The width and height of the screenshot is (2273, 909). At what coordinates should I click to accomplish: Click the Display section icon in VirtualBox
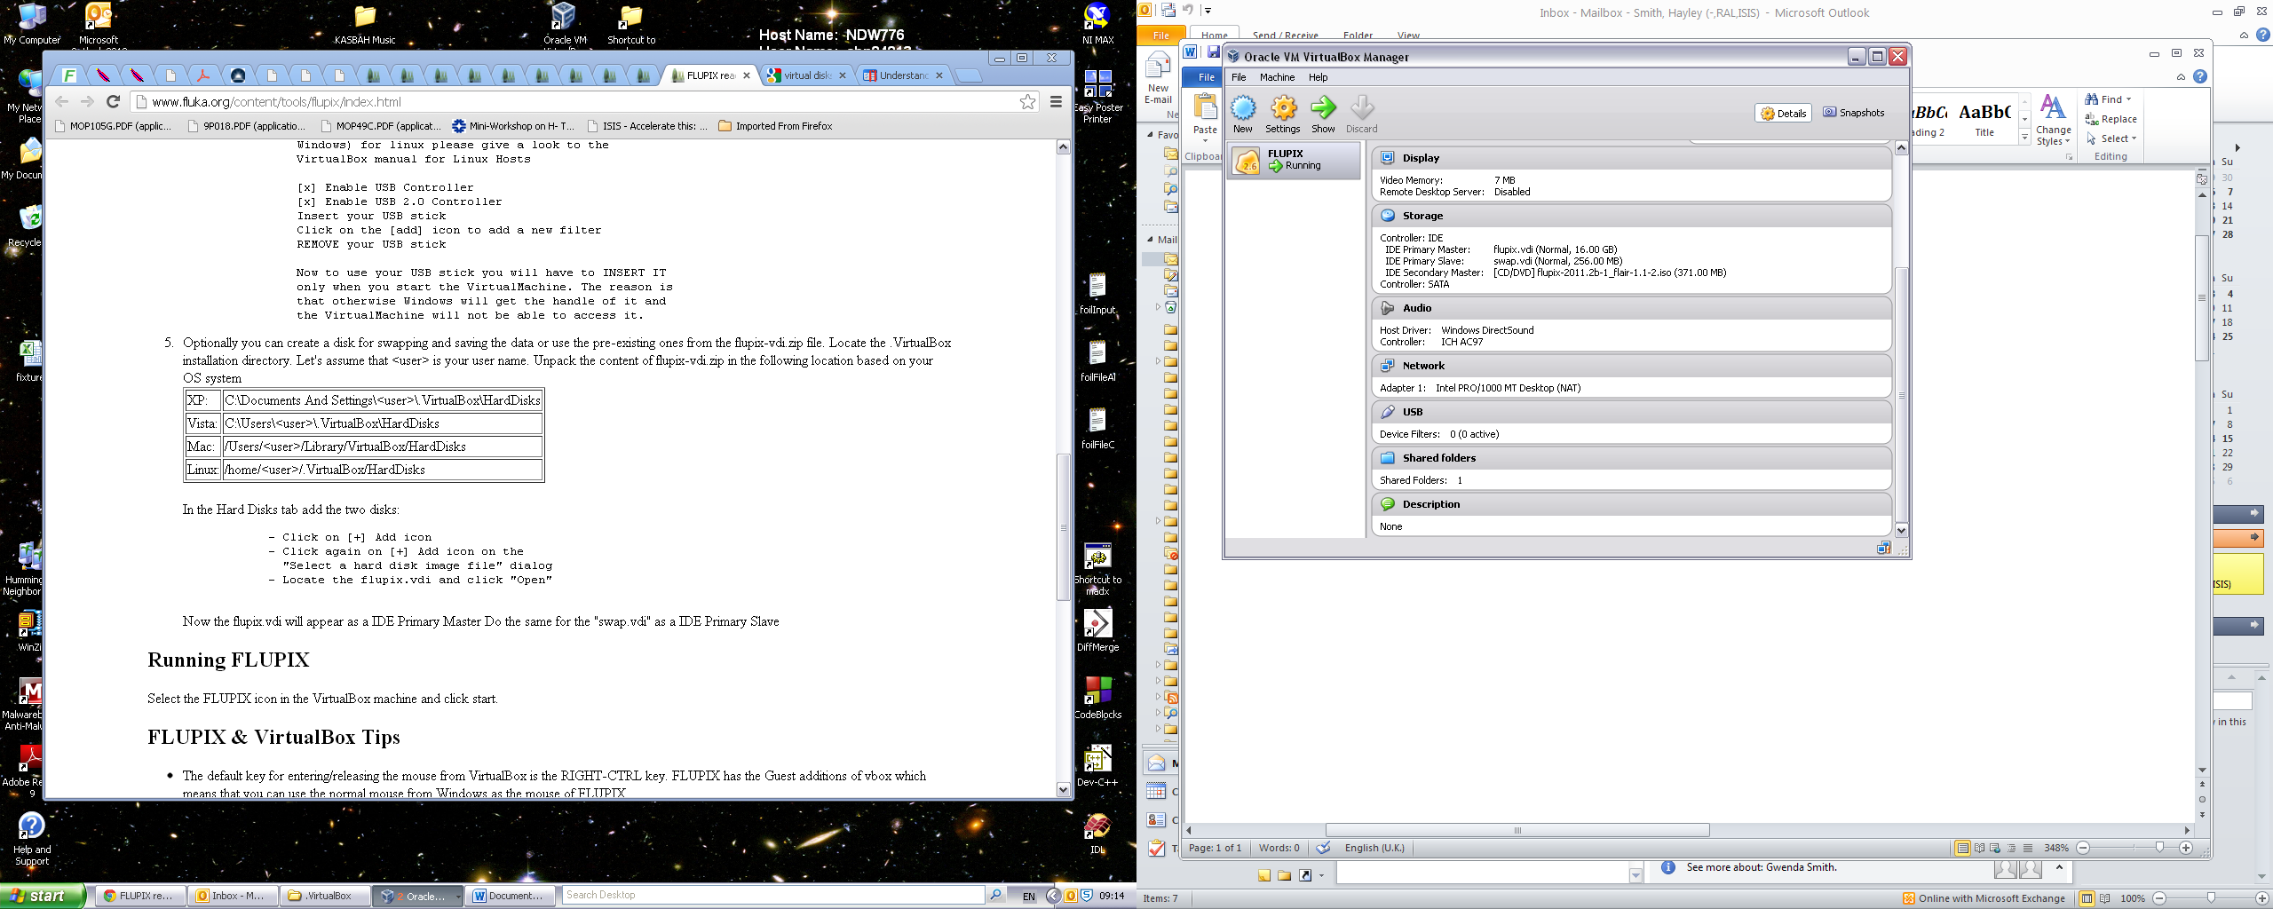tap(1388, 158)
